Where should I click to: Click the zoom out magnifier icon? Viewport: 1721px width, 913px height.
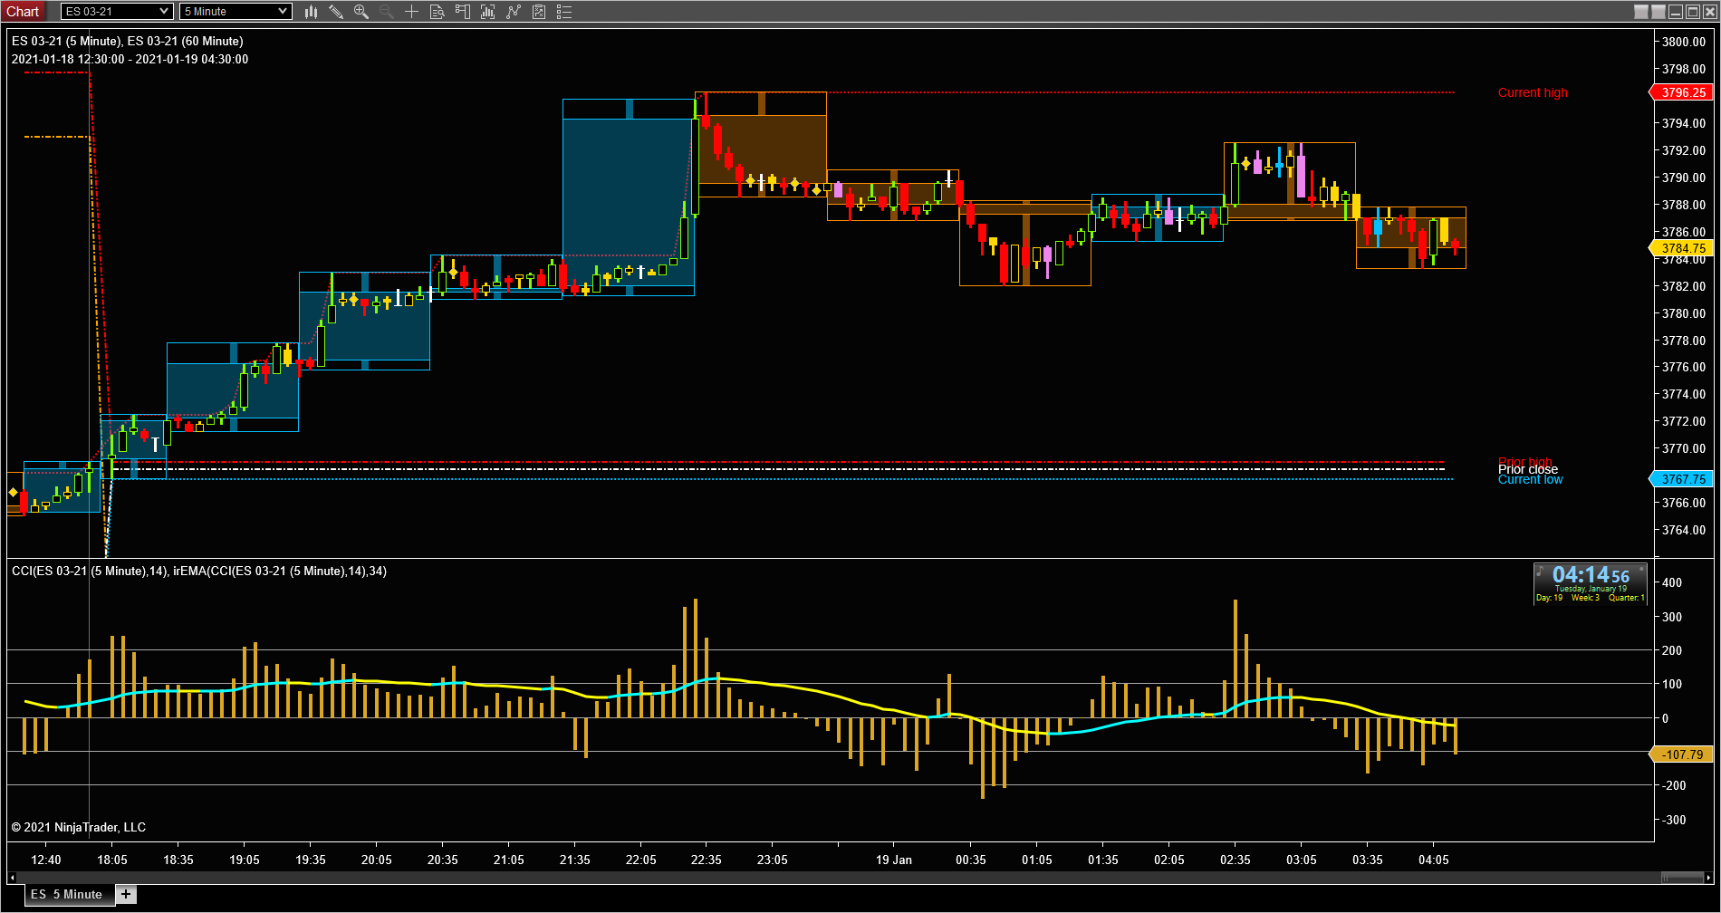click(x=387, y=12)
